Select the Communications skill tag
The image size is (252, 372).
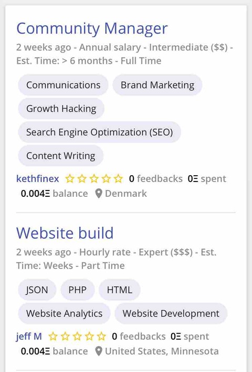(x=63, y=85)
